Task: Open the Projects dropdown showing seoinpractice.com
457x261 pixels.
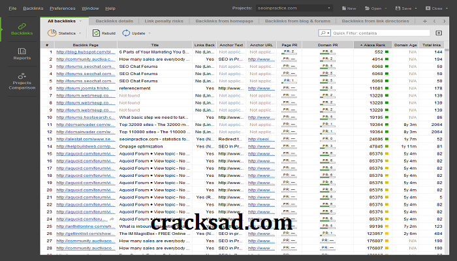Action: click(x=294, y=8)
